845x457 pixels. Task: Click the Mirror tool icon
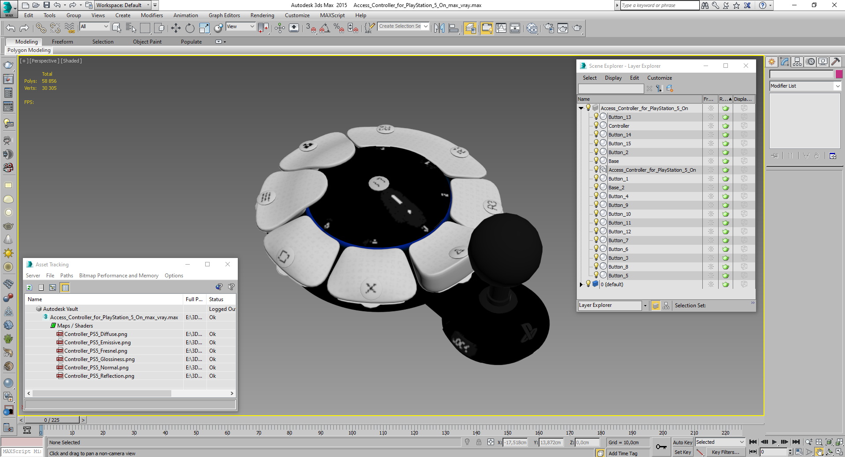click(x=439, y=28)
